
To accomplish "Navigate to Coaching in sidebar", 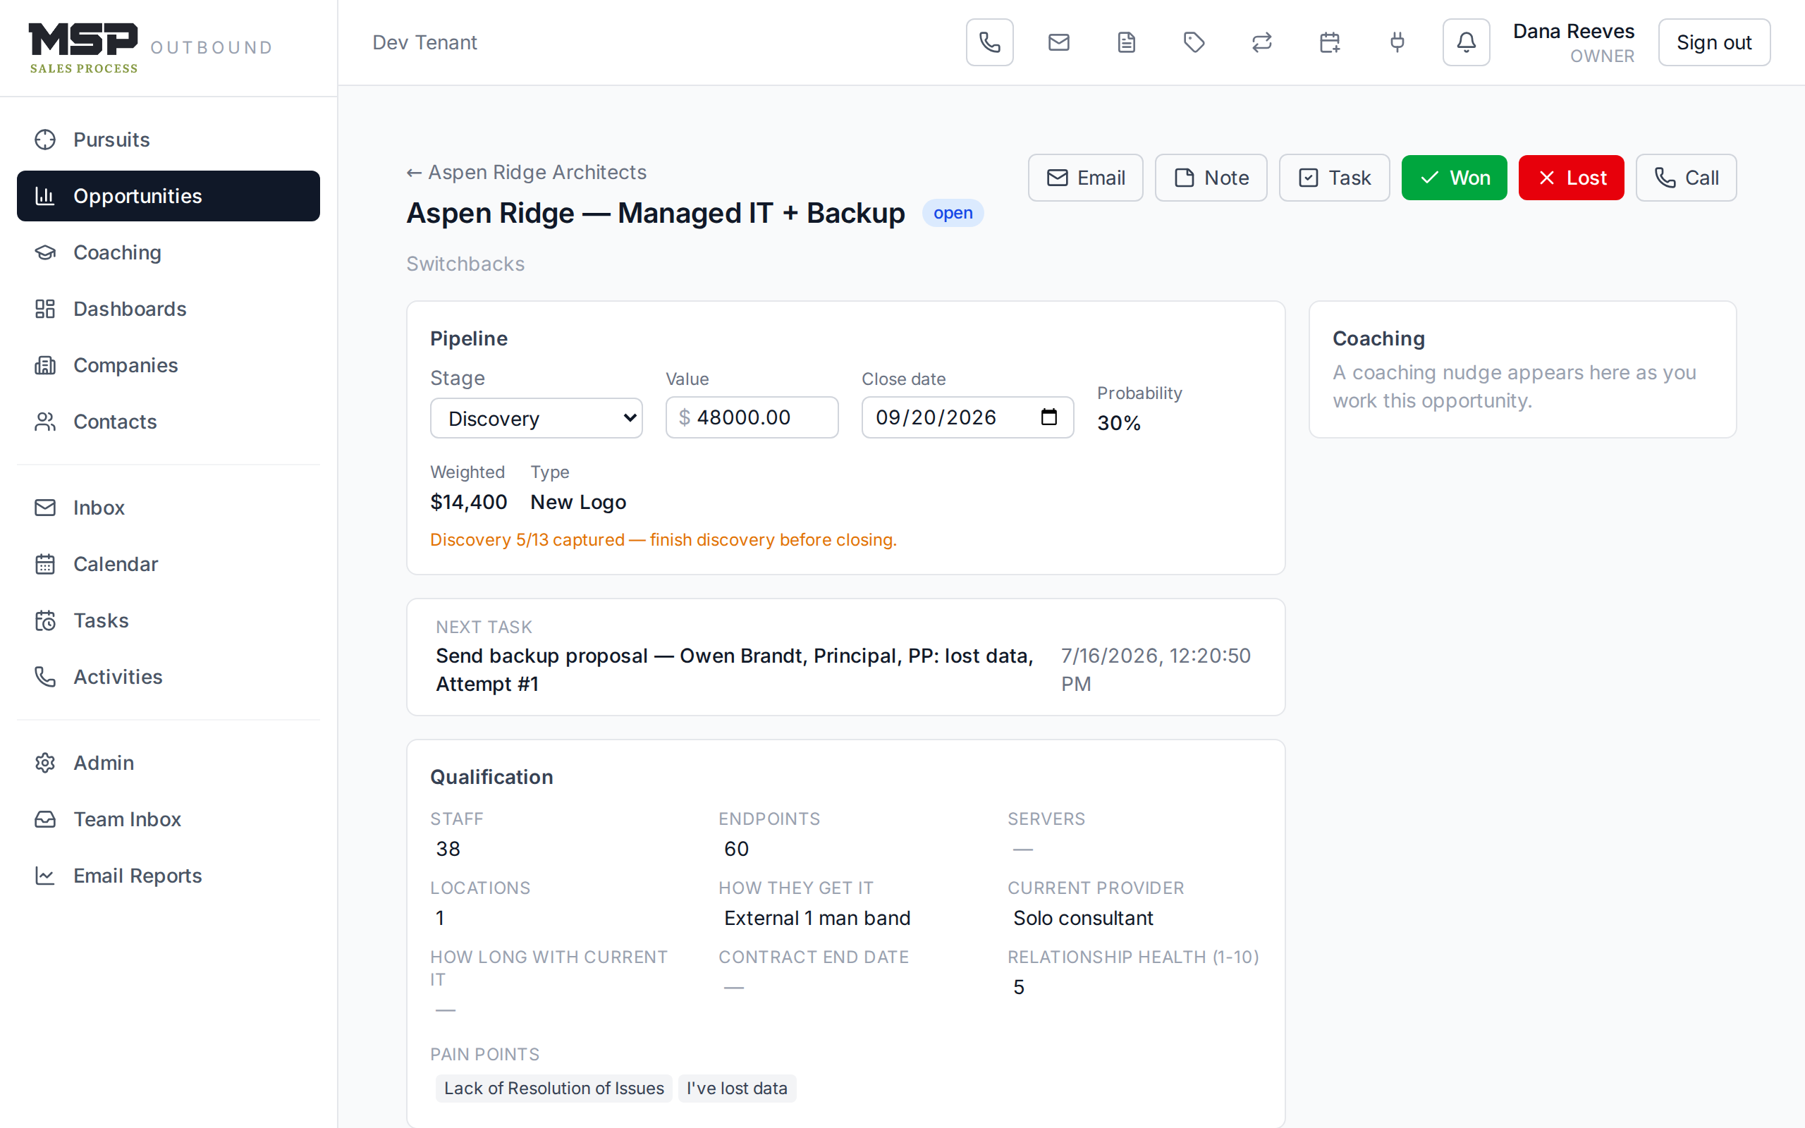I will (x=169, y=252).
